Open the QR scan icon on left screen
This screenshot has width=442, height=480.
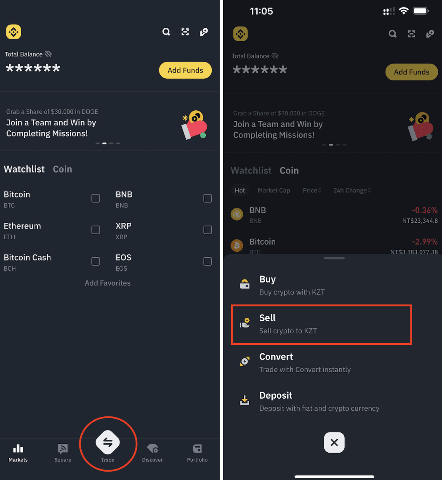(185, 32)
